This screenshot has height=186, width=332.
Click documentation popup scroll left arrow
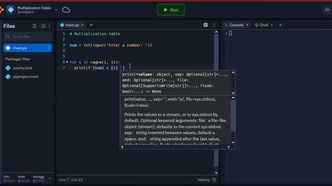tap(122, 147)
